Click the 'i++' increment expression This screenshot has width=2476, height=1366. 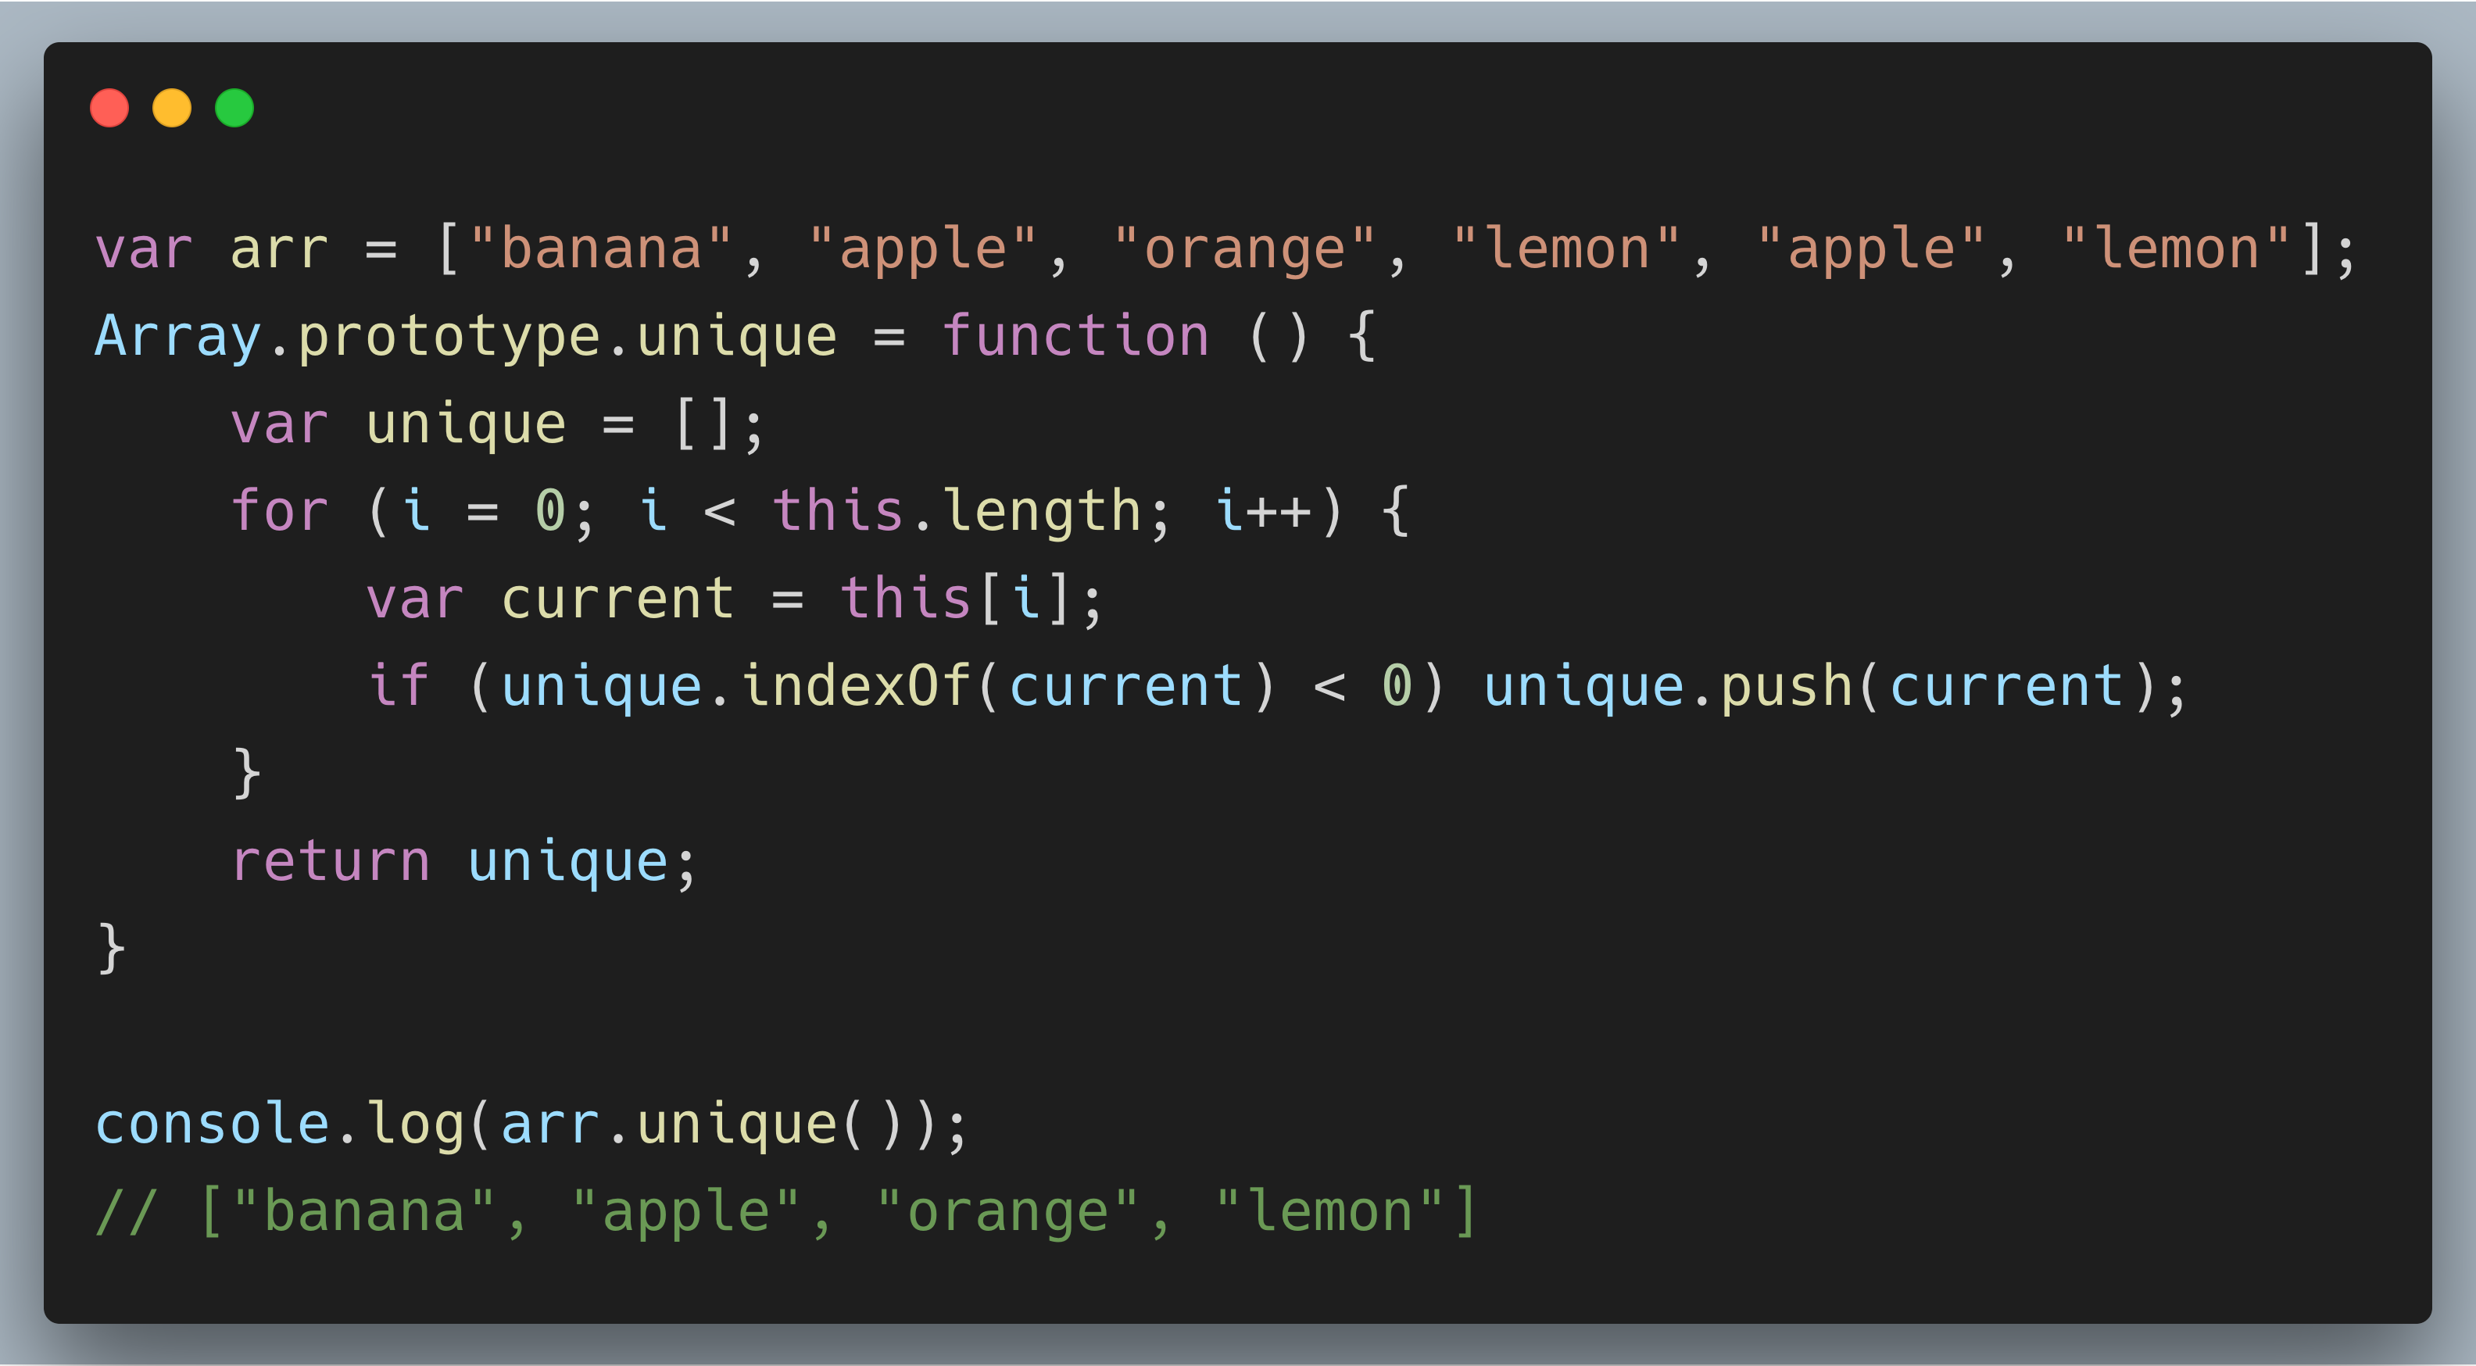(x=1263, y=510)
